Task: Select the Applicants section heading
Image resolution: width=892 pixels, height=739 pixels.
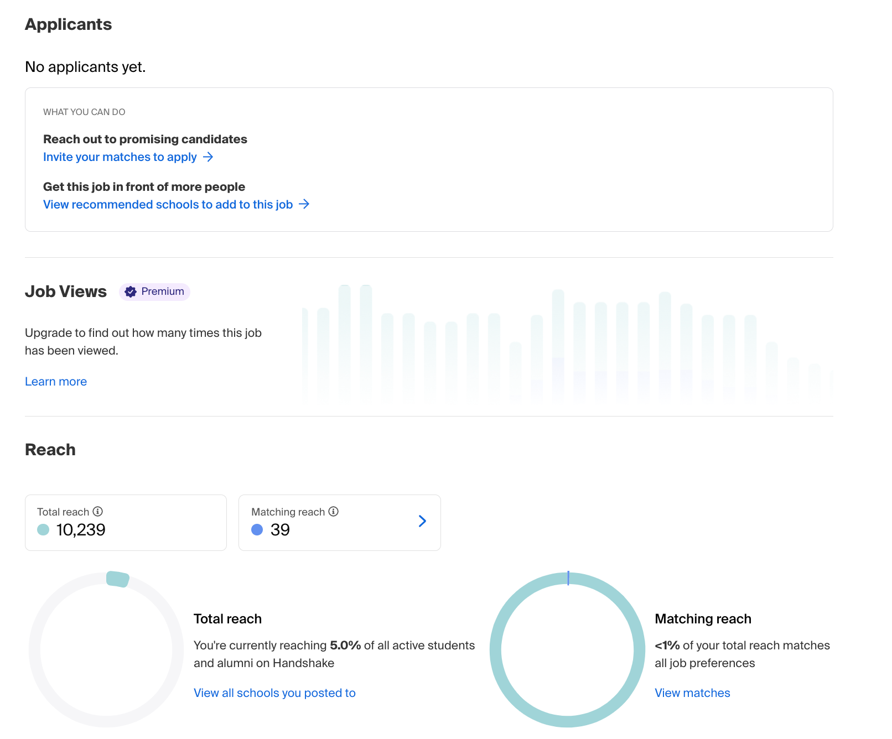Action: click(68, 24)
